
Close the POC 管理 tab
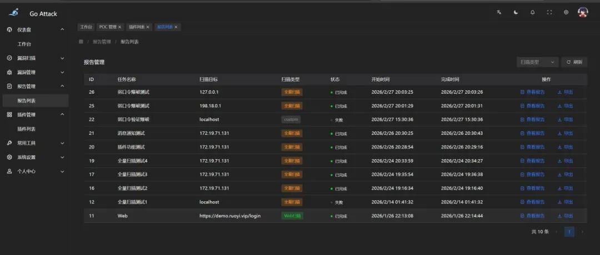120,27
